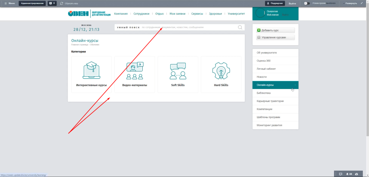
Task: Click the search magnifier icon
Action: [240, 27]
